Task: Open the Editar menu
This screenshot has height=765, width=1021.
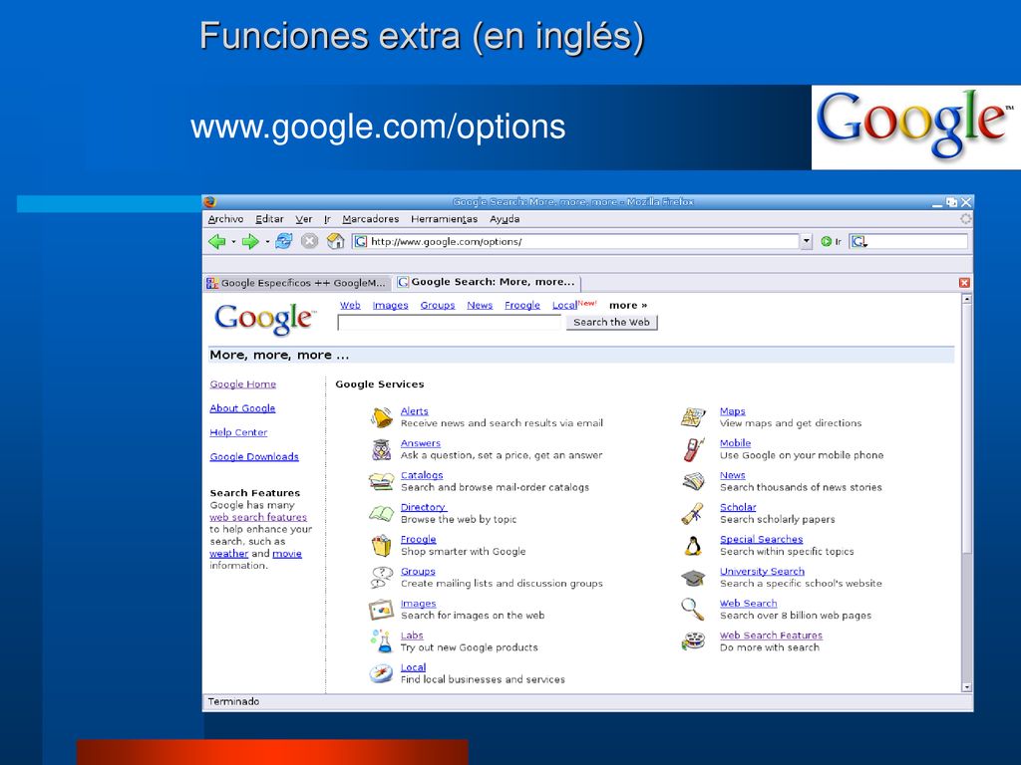Action: pos(269,219)
